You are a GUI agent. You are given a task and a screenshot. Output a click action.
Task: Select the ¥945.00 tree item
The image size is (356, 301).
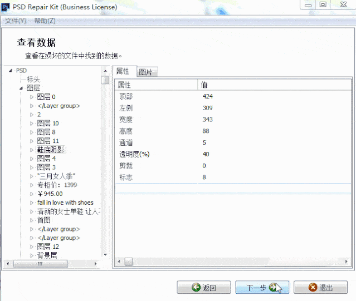point(50,194)
